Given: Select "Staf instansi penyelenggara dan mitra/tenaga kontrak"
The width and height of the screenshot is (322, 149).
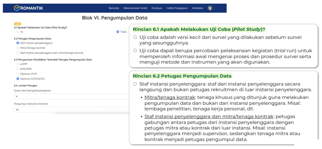Looking at the screenshot, I should [18, 53].
